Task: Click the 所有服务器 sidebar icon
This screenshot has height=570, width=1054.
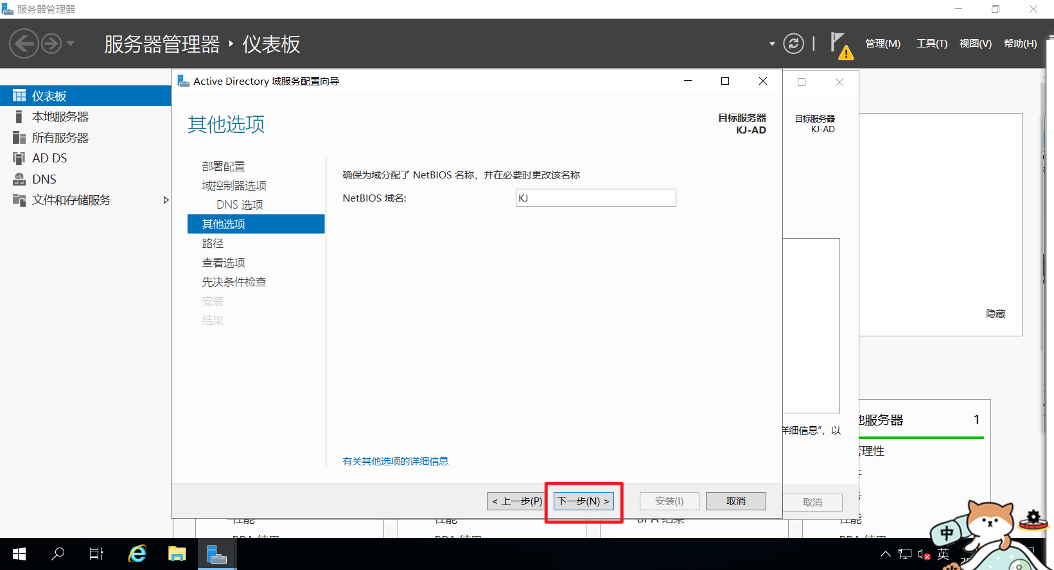Action: 19,137
